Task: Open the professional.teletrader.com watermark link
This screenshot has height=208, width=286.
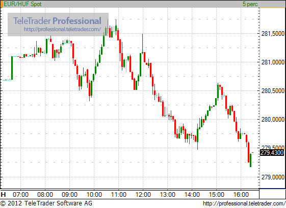Action: 62,29
